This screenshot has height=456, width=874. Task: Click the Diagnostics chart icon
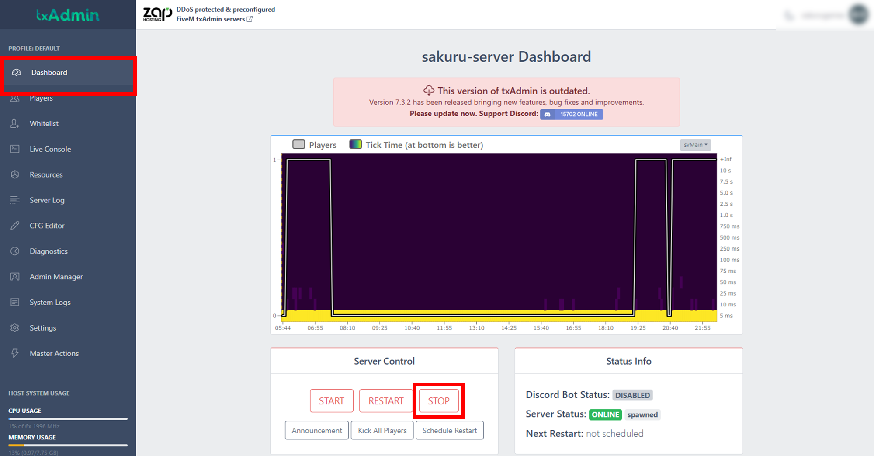point(15,251)
